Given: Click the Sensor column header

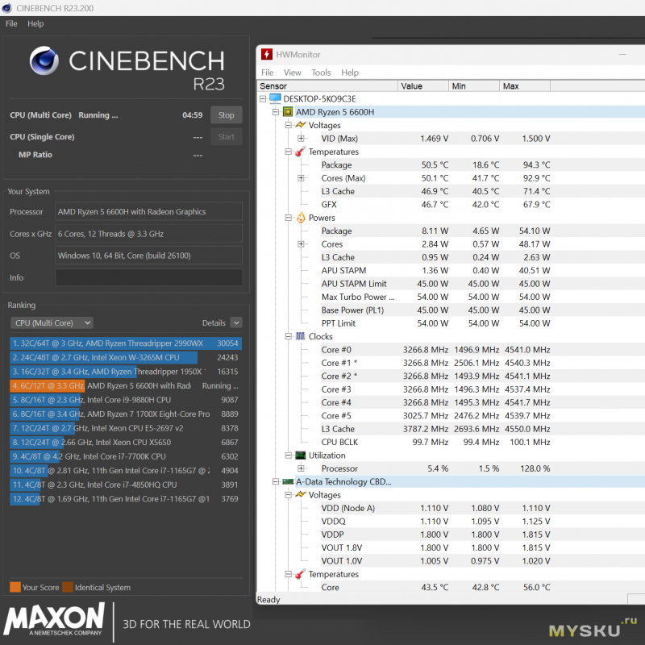Looking at the screenshot, I should point(327,86).
